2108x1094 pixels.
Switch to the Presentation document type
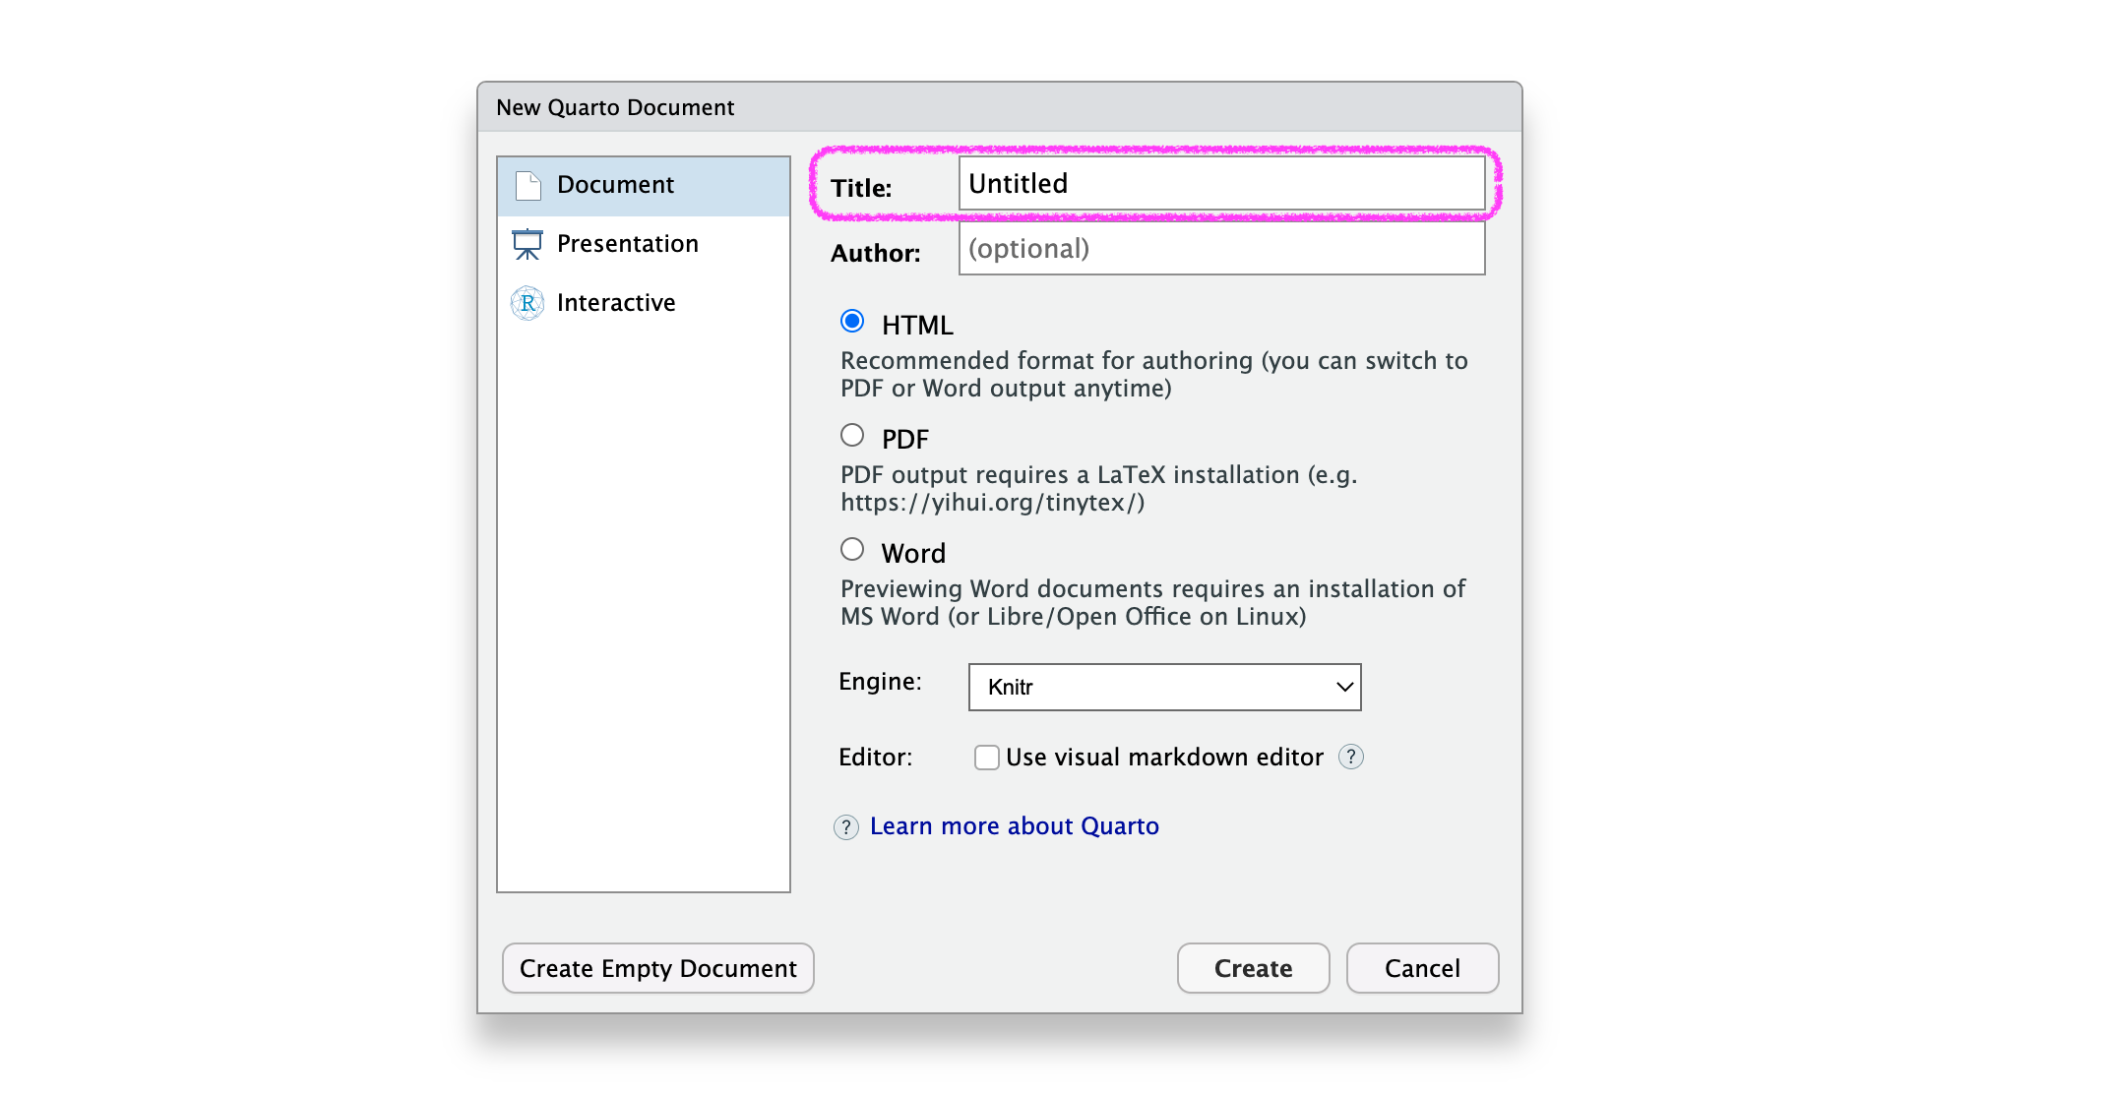point(628,244)
